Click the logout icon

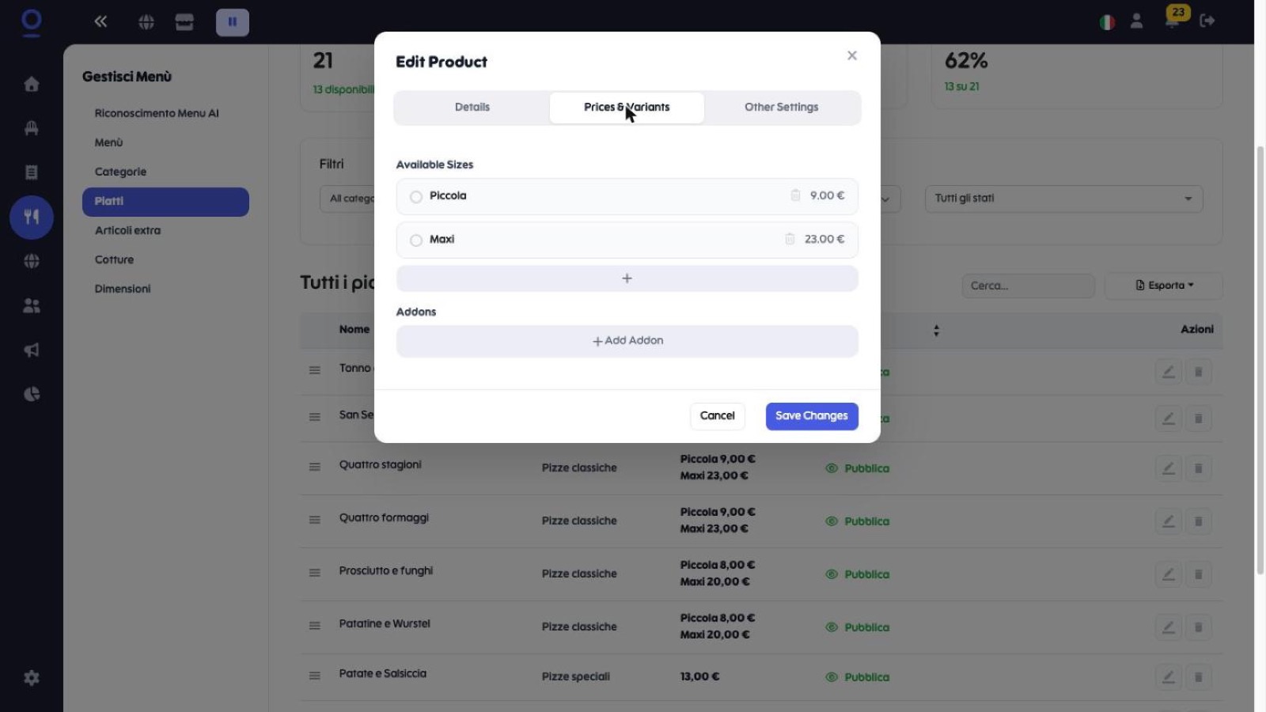click(x=1207, y=21)
